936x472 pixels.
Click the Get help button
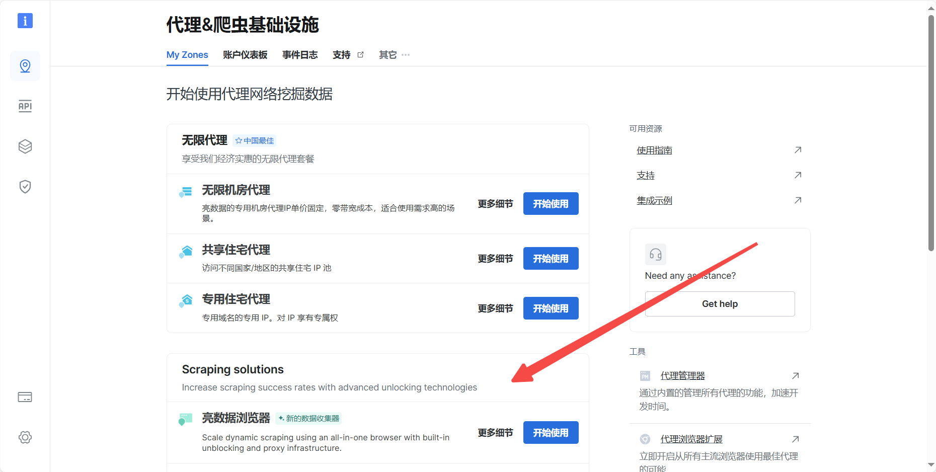[720, 304]
